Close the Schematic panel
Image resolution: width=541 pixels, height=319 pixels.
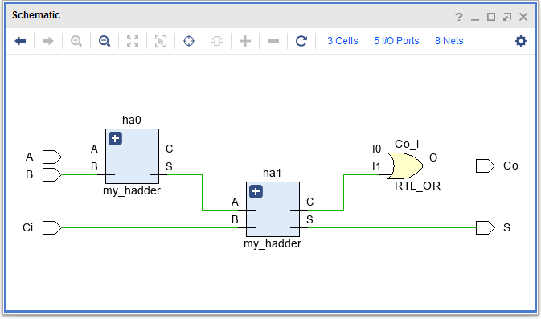(523, 17)
